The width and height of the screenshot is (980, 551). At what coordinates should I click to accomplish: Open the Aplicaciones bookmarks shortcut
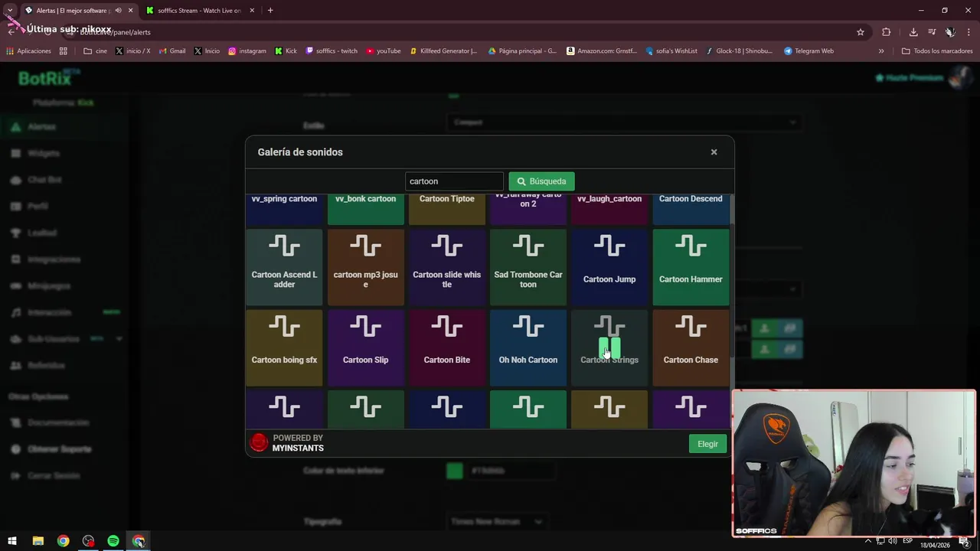click(x=28, y=51)
